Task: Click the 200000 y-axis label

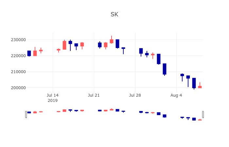Action: pos(18,88)
